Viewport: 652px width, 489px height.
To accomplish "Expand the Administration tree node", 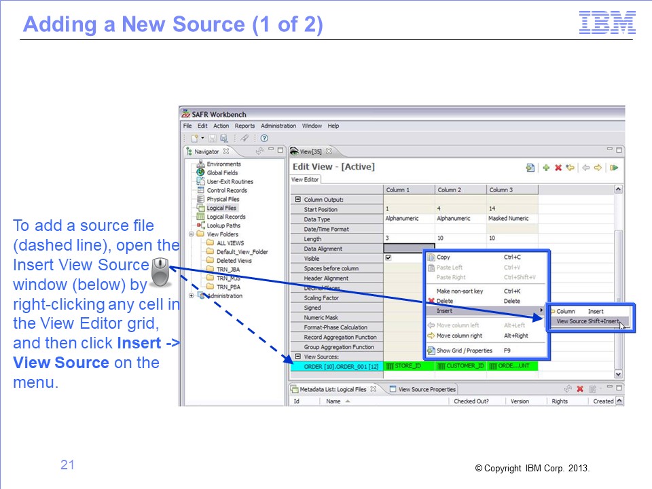I will point(192,295).
